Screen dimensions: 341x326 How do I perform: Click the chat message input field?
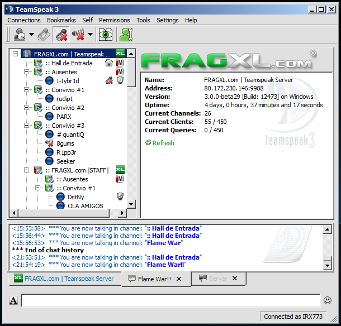[x=170, y=300]
